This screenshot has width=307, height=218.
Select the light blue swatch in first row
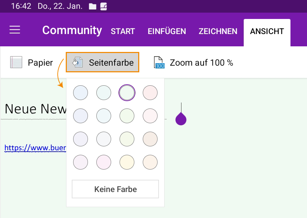pos(81,93)
